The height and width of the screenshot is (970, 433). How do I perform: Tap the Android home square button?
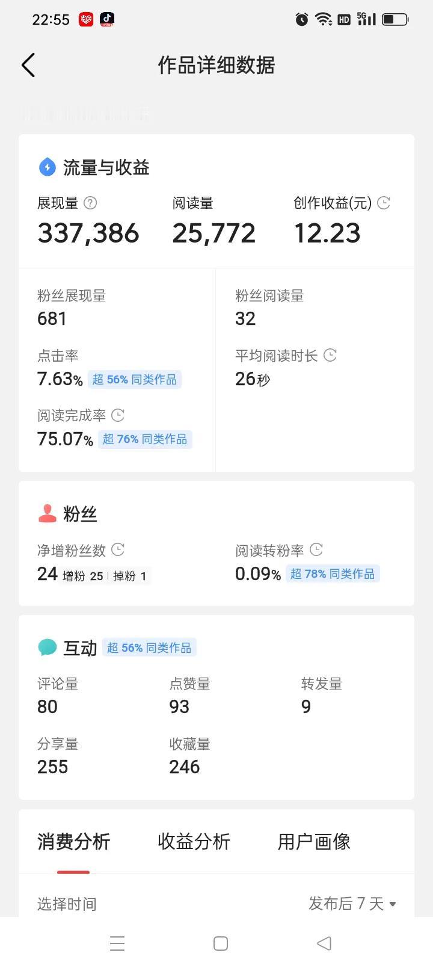[x=221, y=943]
